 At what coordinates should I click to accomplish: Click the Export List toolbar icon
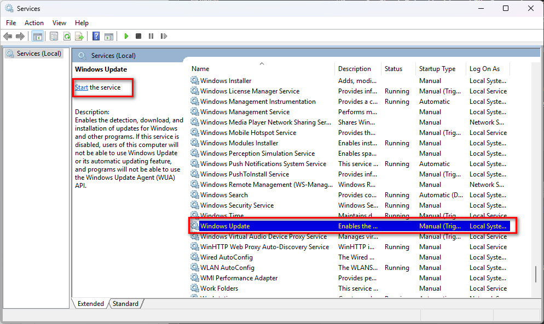(79, 36)
